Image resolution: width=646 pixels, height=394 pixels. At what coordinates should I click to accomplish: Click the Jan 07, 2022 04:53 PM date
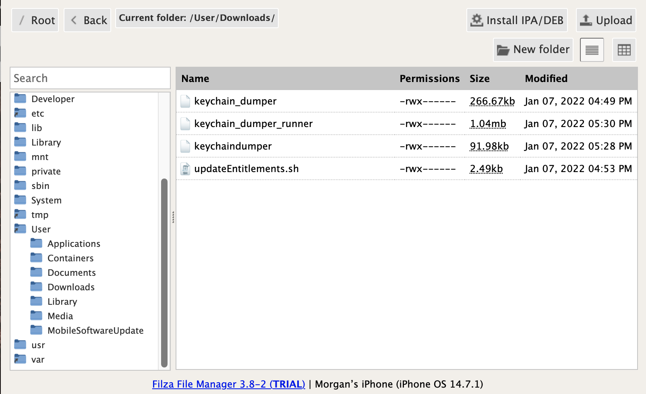point(578,169)
